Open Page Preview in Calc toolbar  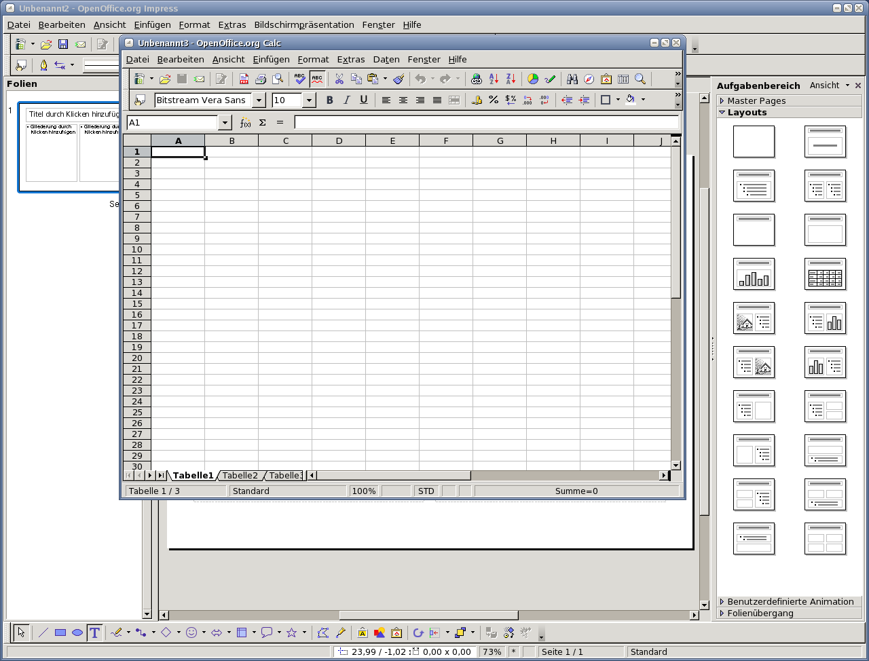click(x=278, y=79)
